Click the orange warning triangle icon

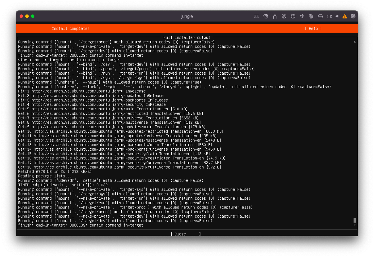click(344, 16)
